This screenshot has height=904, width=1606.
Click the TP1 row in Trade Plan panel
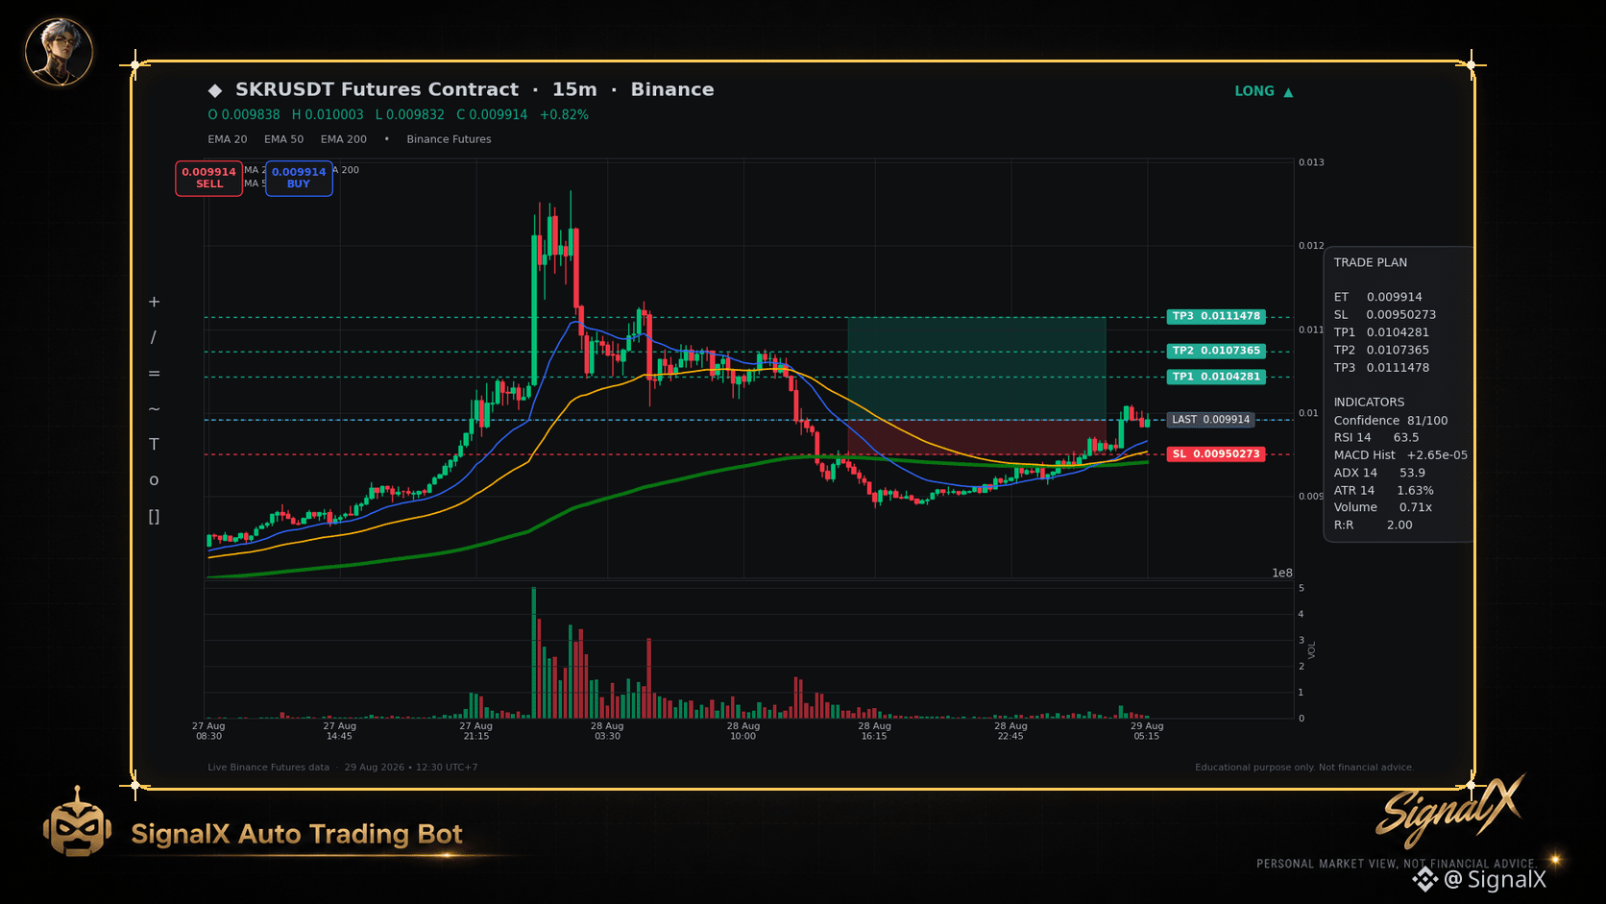[1381, 332]
